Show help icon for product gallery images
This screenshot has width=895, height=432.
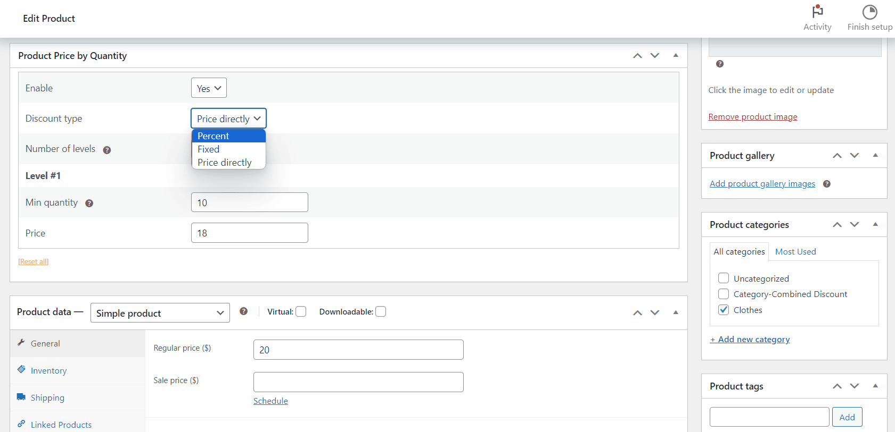click(827, 184)
